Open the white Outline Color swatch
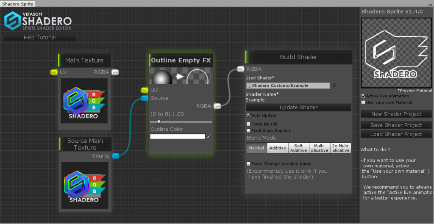The height and width of the screenshot is (224, 434). click(x=178, y=136)
